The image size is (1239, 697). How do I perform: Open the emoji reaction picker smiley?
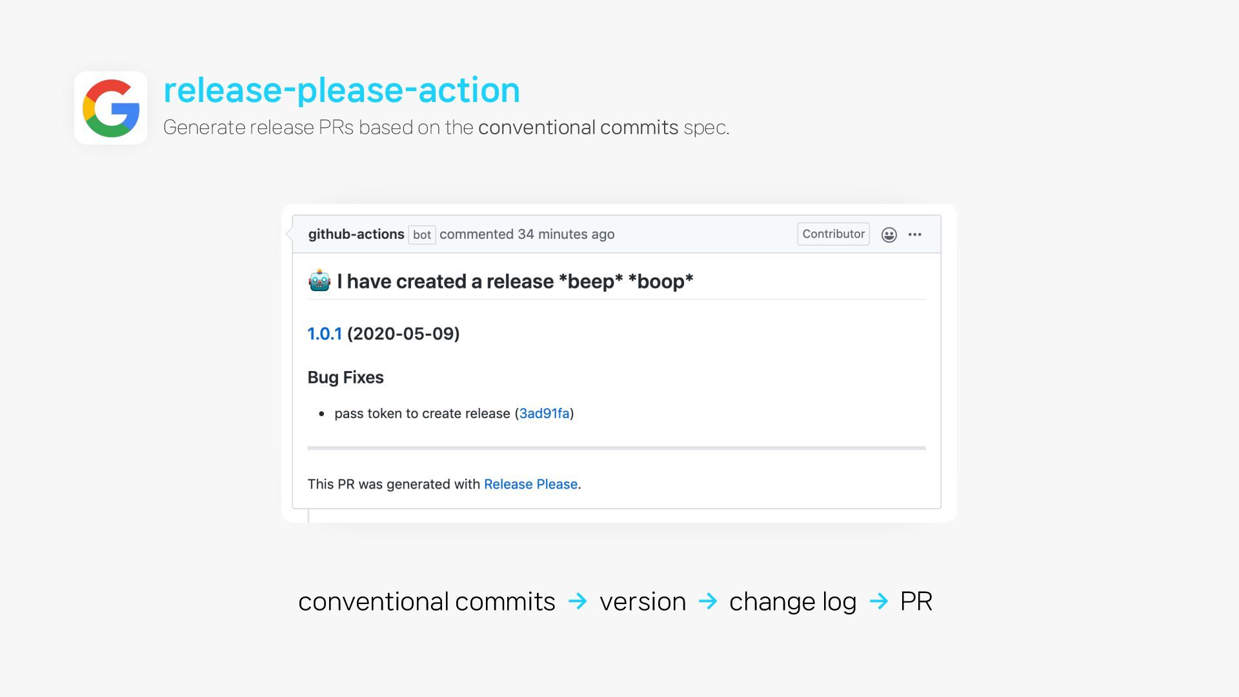pyautogui.click(x=889, y=235)
